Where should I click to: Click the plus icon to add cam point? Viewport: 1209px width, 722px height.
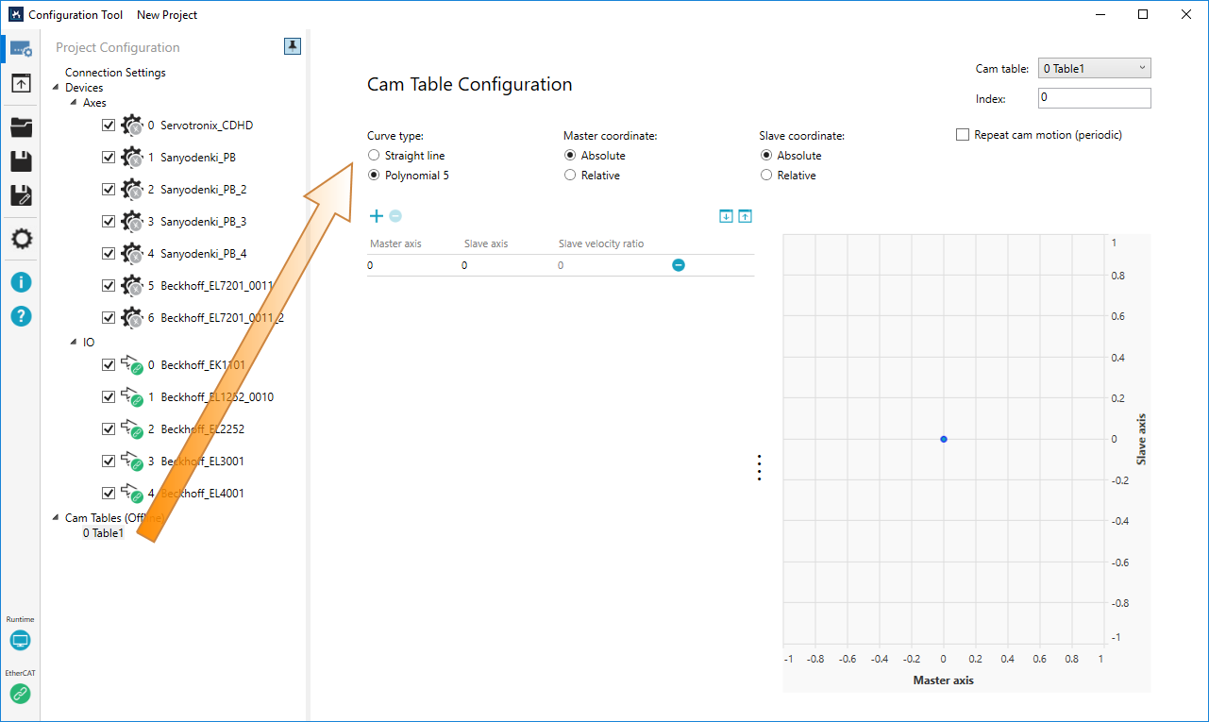click(x=376, y=216)
